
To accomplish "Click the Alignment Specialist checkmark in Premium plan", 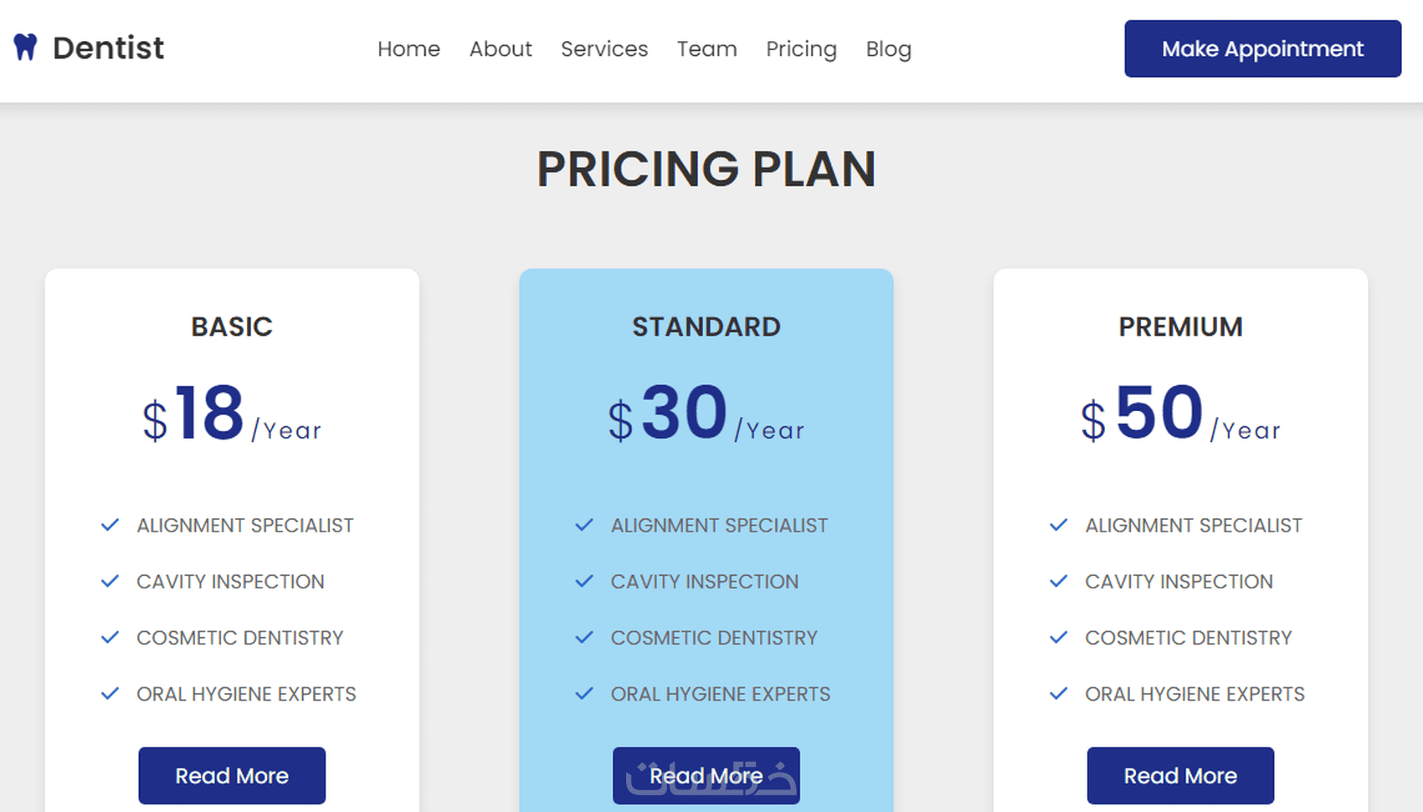I will pos(1059,526).
